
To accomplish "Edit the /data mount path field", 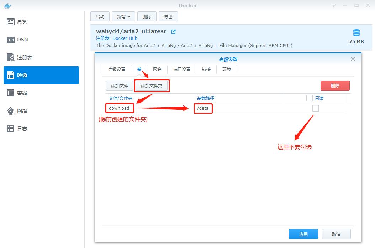I will [202, 108].
